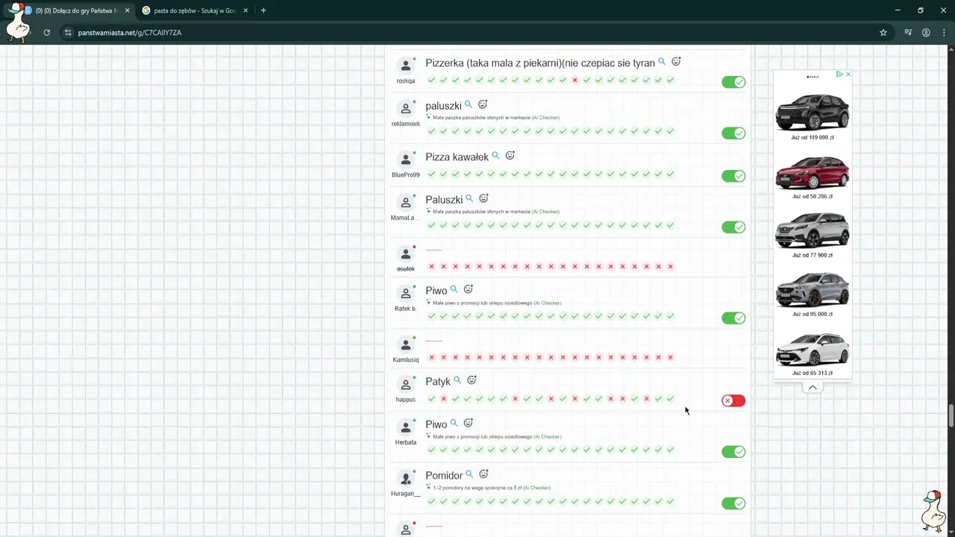Click magnifier icon next to Pomidor
Screen dimensions: 955x537
tap(469, 474)
